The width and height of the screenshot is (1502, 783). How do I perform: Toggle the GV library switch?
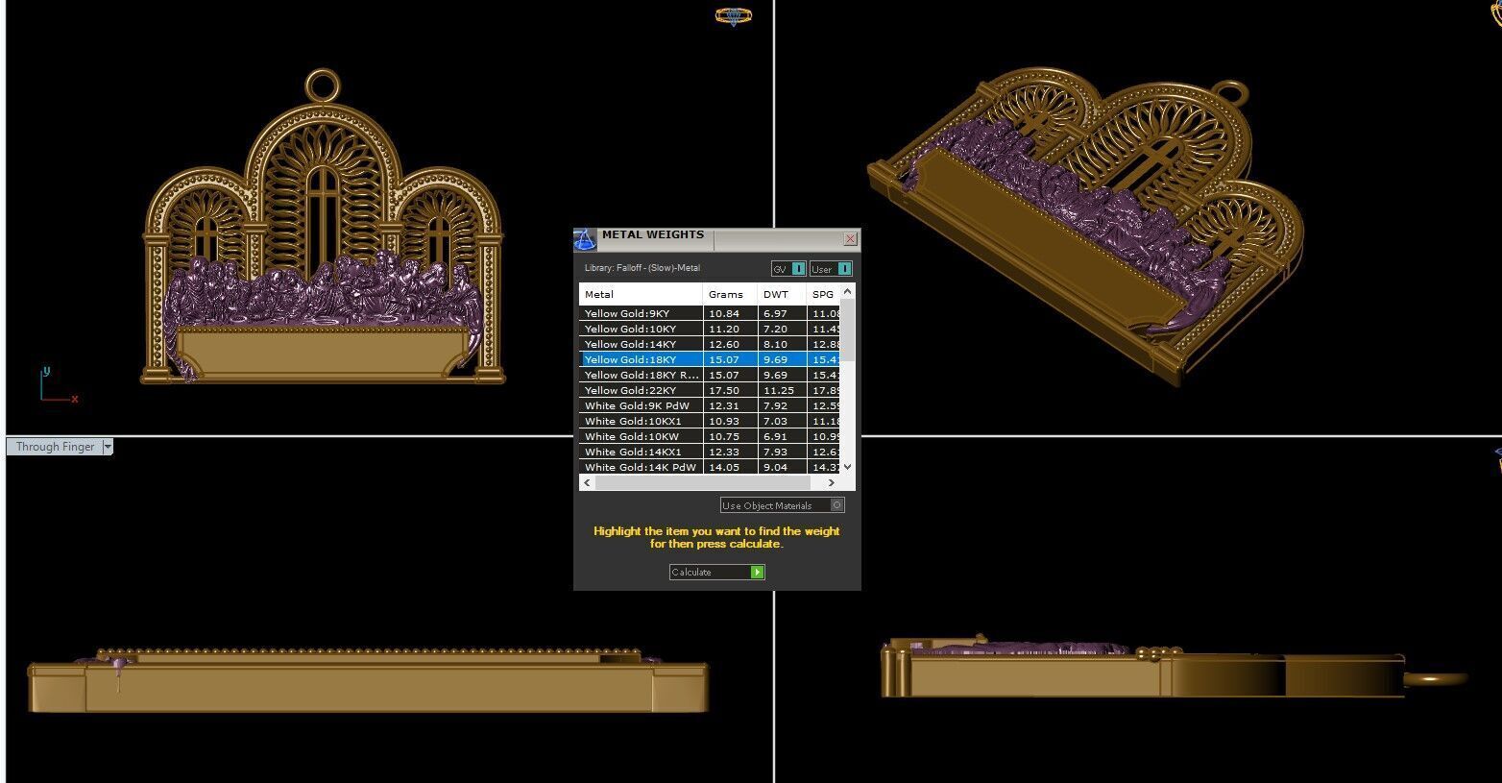[x=788, y=269]
